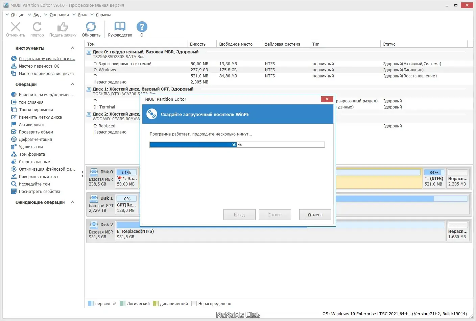476x321 pixels.
Task: Select the C: Windows volume row
Action: pos(279,70)
